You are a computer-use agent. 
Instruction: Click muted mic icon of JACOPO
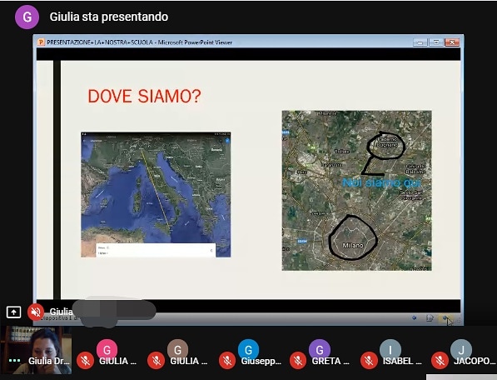(440, 361)
